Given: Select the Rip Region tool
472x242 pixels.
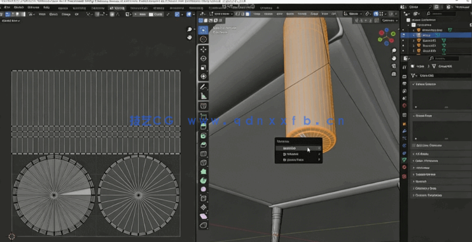Looking at the screenshot, I should click(203, 225).
